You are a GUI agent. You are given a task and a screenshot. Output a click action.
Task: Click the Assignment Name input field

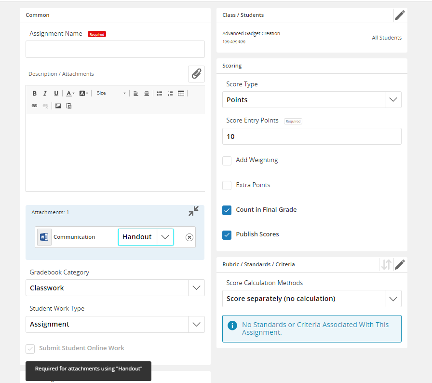[x=115, y=49]
